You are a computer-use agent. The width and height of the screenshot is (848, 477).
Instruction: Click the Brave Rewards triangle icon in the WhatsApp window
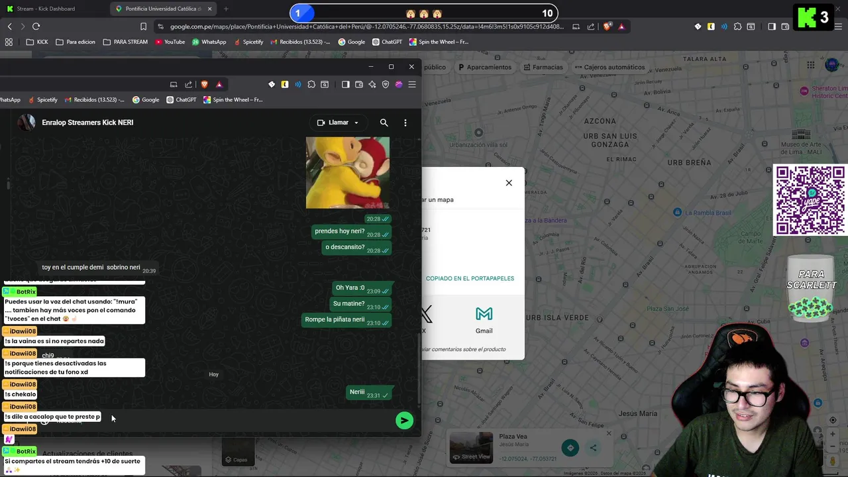219,84
